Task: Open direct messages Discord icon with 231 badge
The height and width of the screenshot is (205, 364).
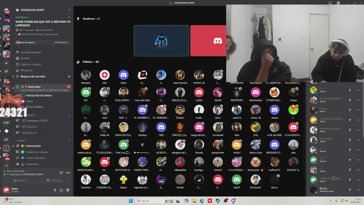Action: point(6,10)
